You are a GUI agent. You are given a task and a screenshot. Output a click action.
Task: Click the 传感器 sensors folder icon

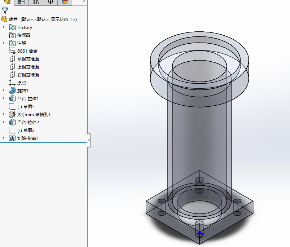point(12,35)
